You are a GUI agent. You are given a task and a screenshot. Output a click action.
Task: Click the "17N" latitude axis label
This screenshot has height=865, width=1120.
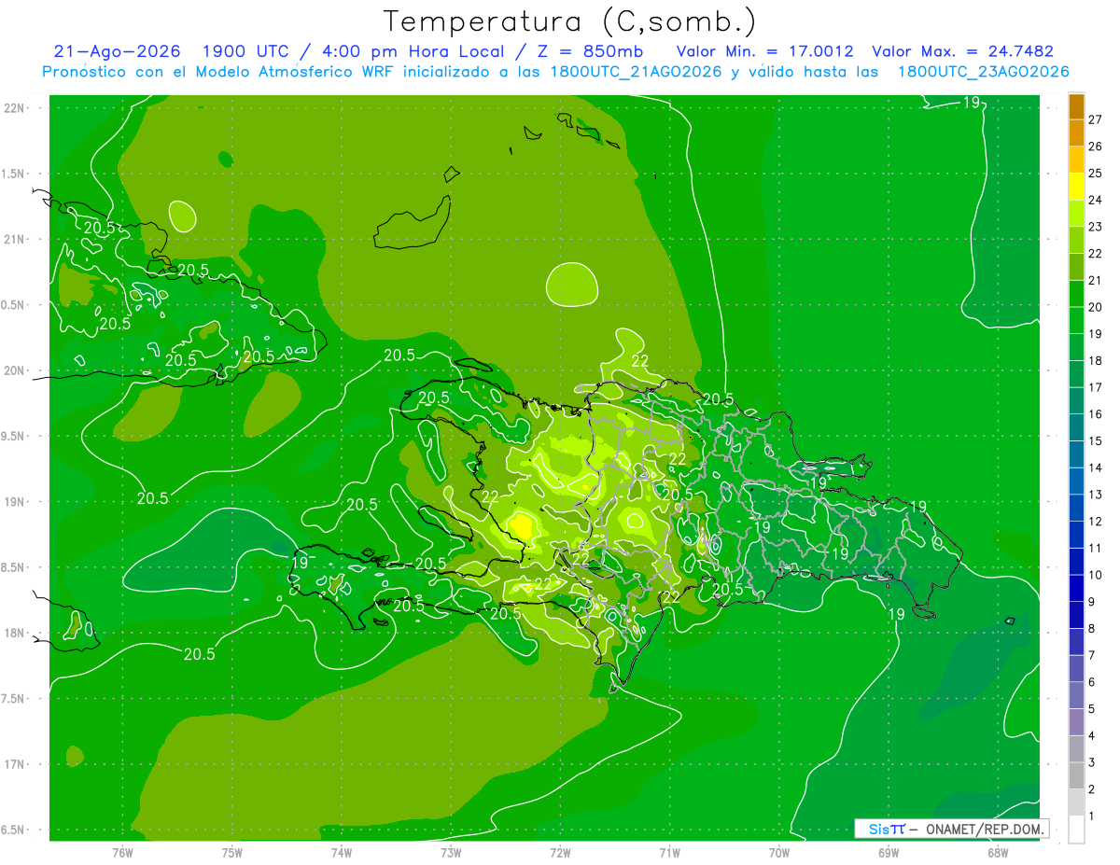pyautogui.click(x=16, y=764)
